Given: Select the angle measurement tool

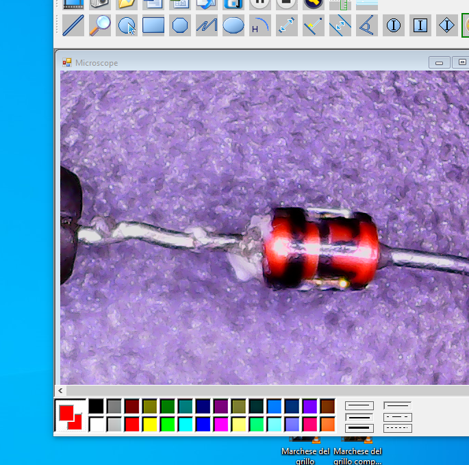Looking at the screenshot, I should [367, 25].
